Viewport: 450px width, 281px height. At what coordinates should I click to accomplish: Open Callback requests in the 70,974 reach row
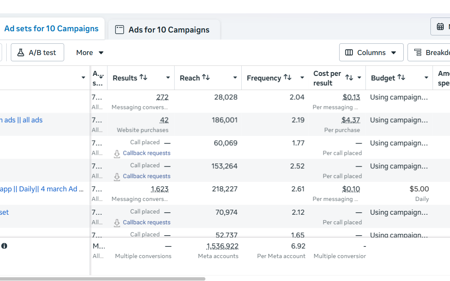click(x=146, y=222)
